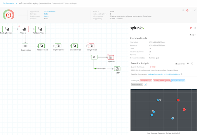Open the vertical ellipsis menu in header
The image size is (197, 135).
pyautogui.click(x=191, y=10)
